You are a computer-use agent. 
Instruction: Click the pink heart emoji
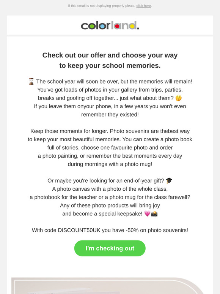tap(147, 213)
